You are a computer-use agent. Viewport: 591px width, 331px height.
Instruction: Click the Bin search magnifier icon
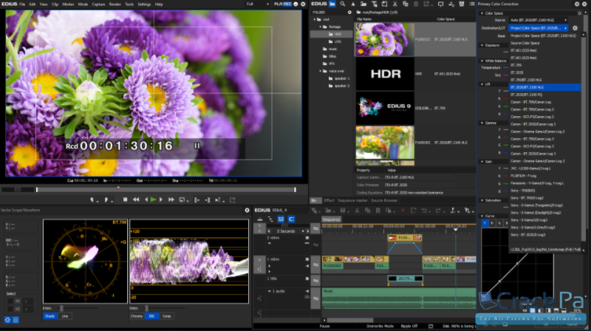tap(343, 4)
